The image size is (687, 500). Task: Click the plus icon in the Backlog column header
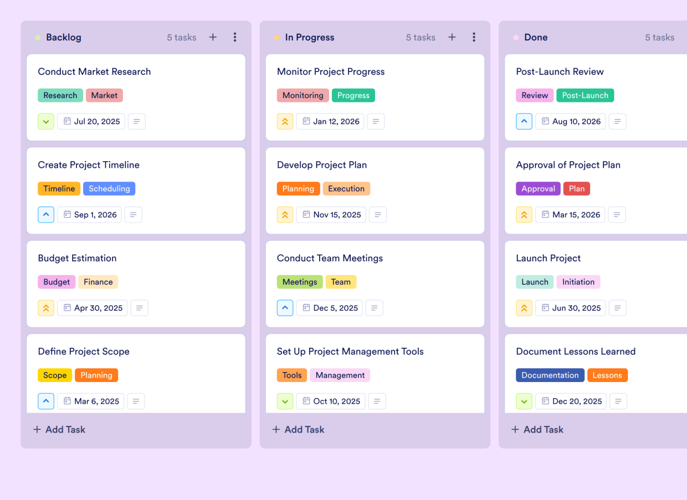point(213,37)
